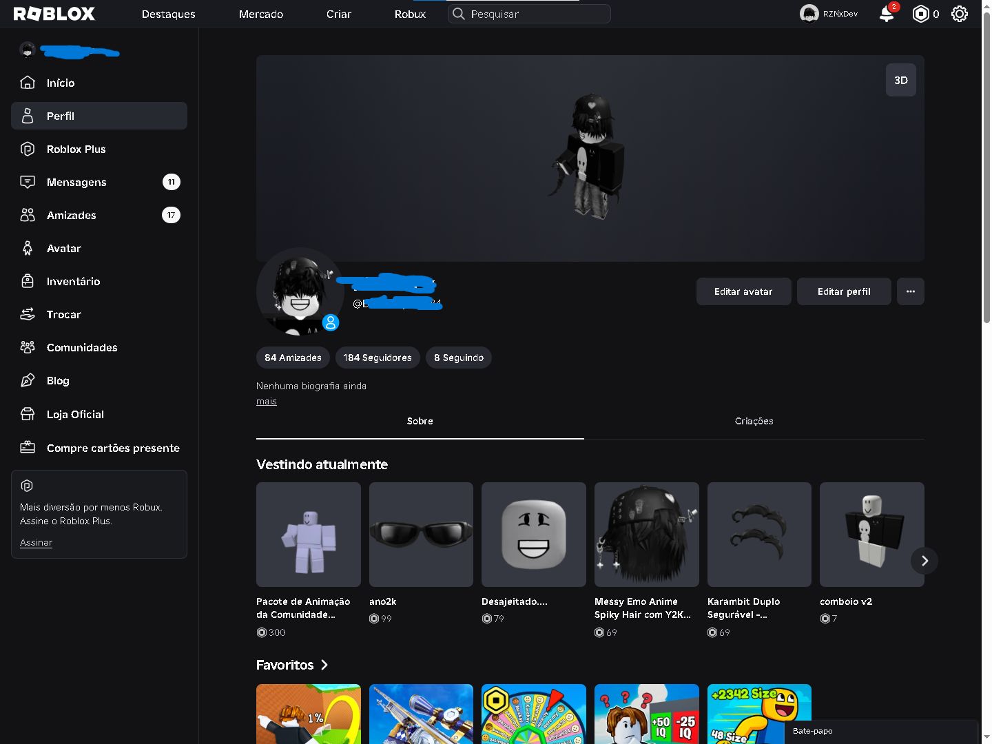Click the Roblox Plus sidebar icon
992x744 pixels.
pyautogui.click(x=28, y=149)
